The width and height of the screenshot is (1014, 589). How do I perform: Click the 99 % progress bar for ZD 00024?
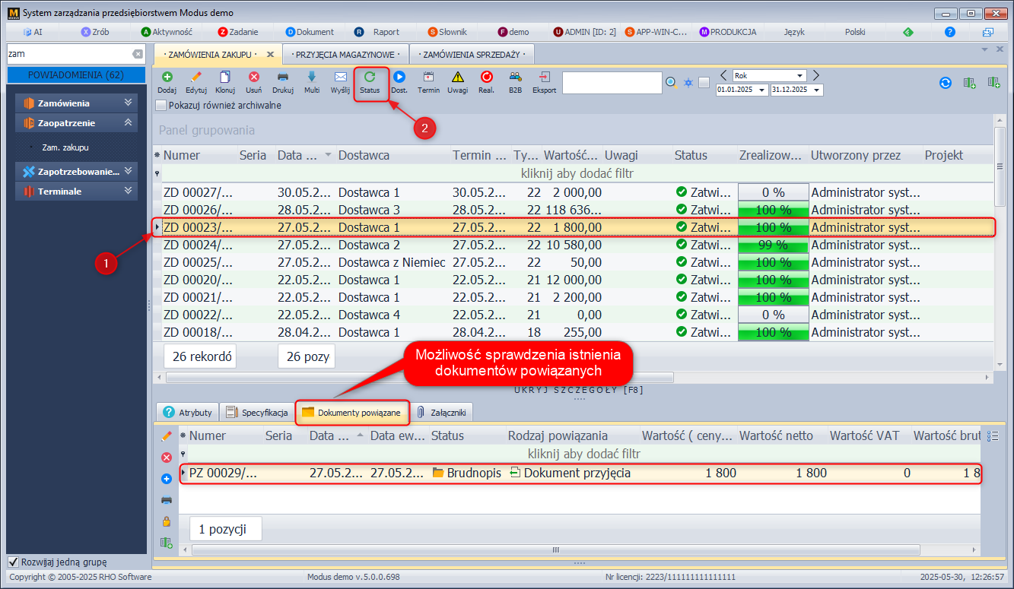click(x=773, y=245)
